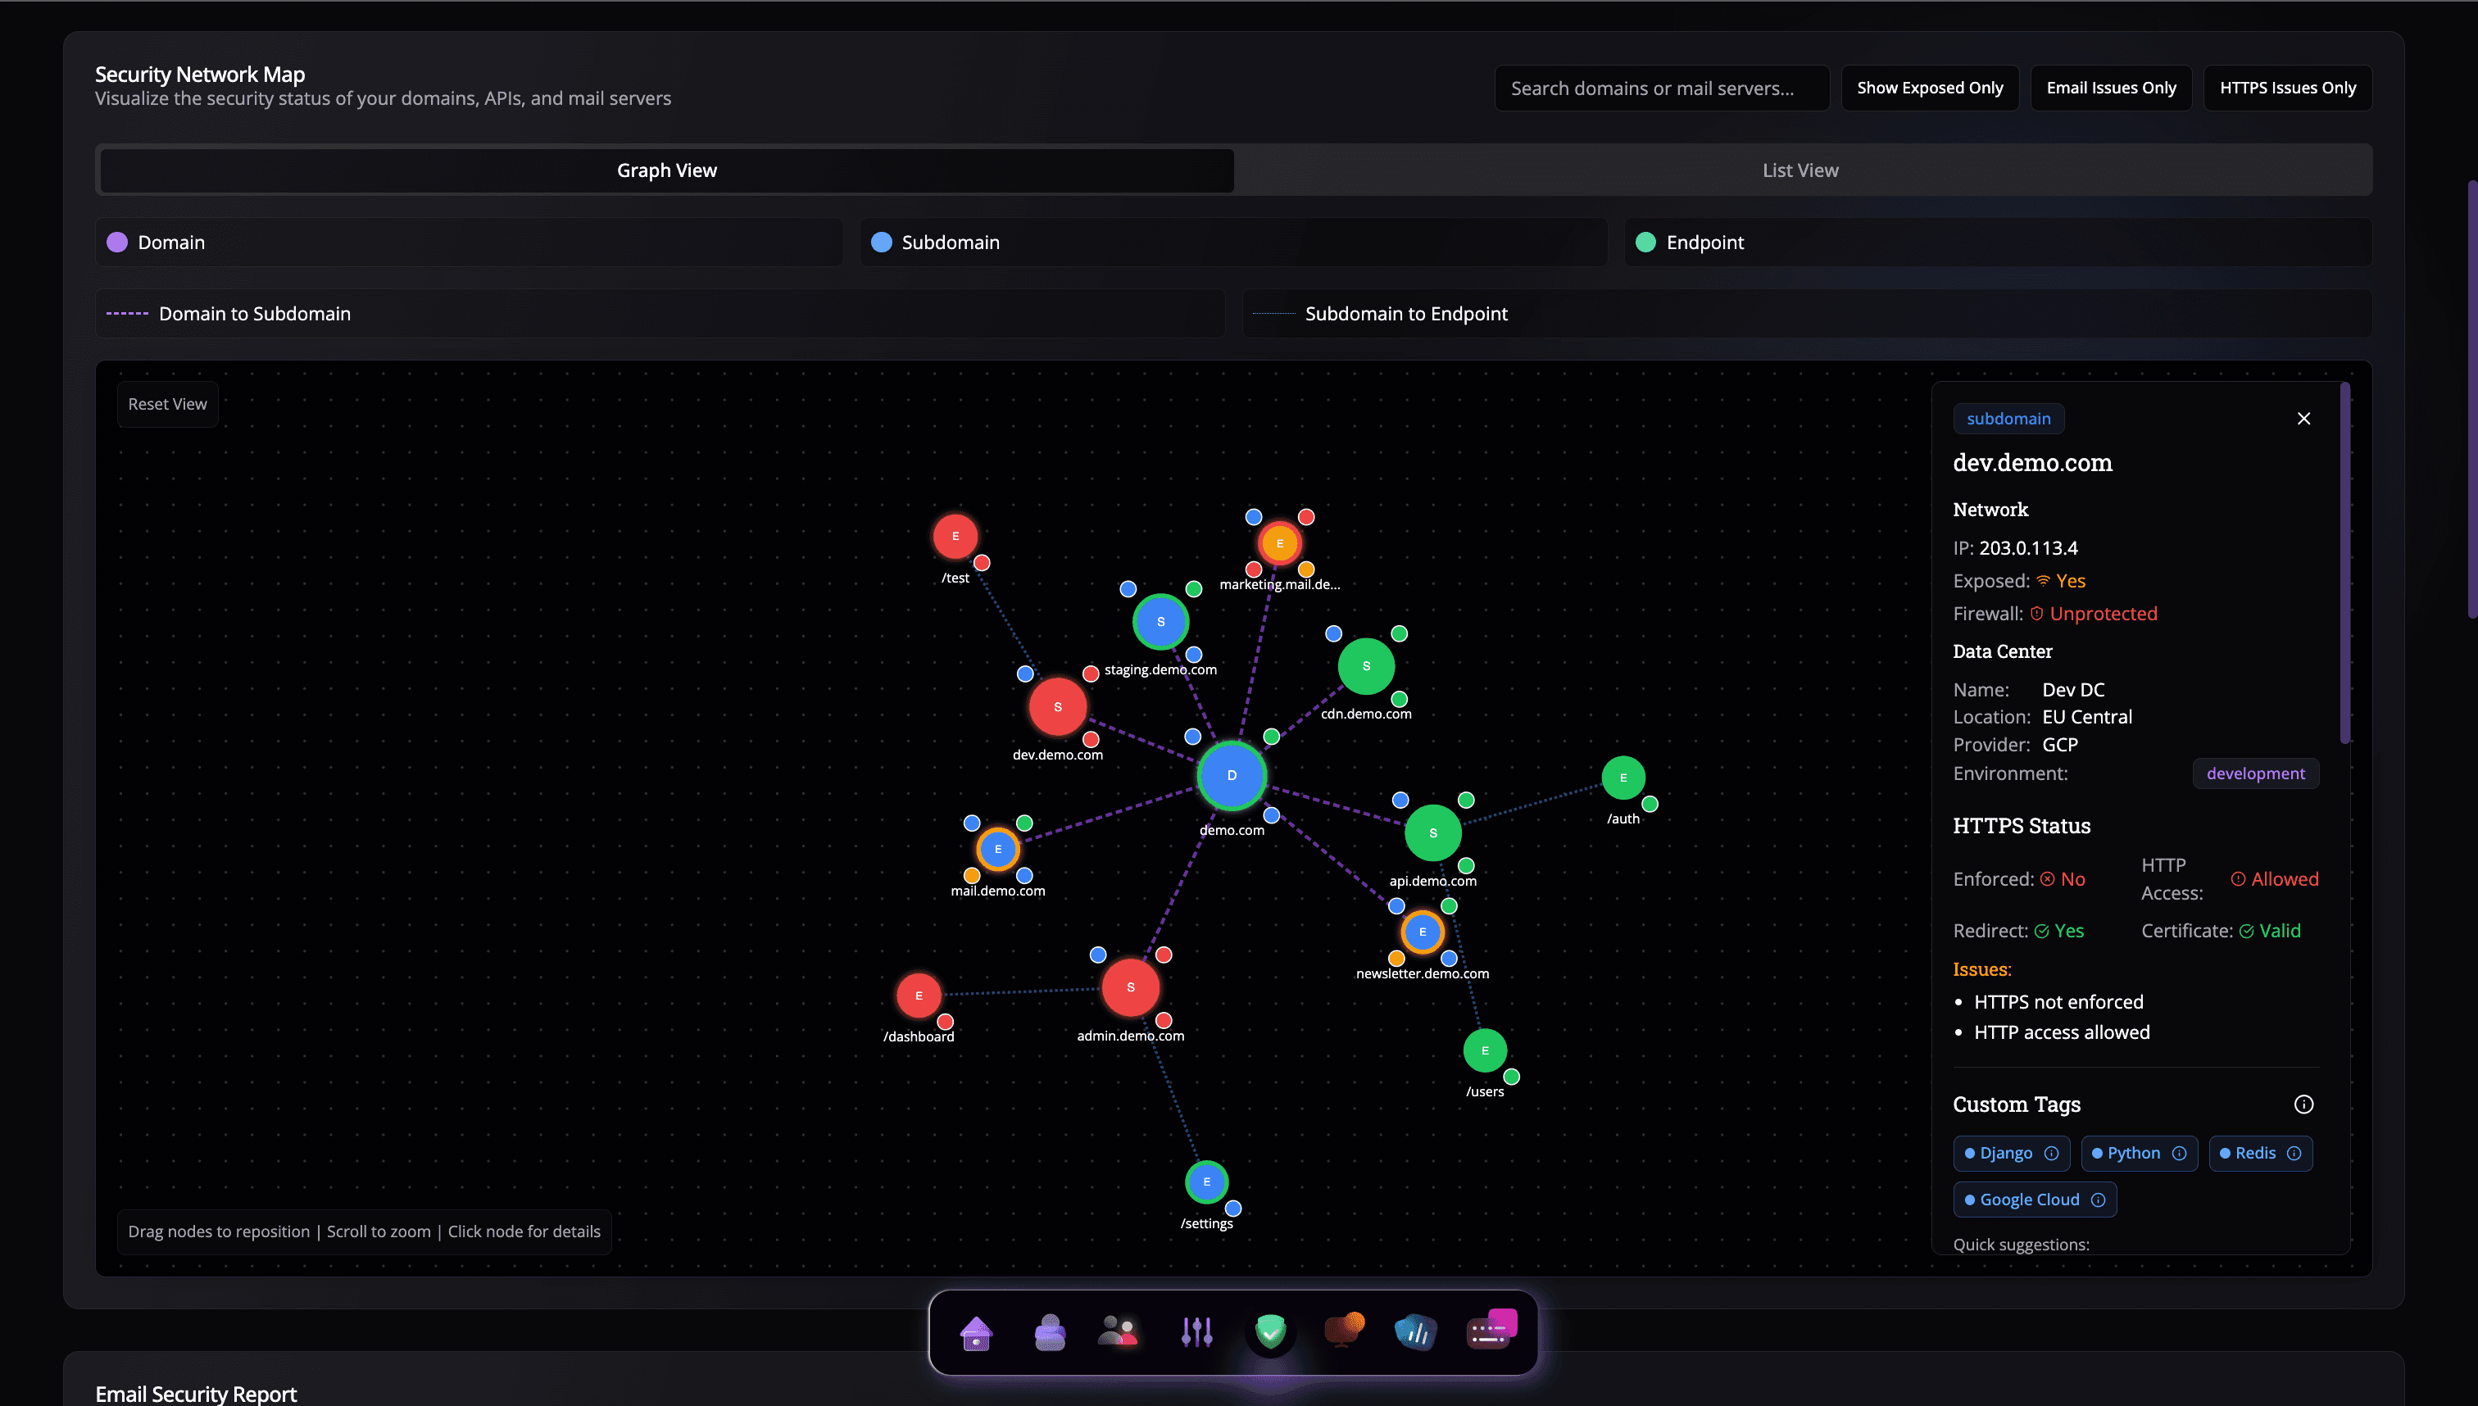The image size is (2478, 1406).
Task: Click the Google Cloud tag
Action: click(x=2028, y=1200)
